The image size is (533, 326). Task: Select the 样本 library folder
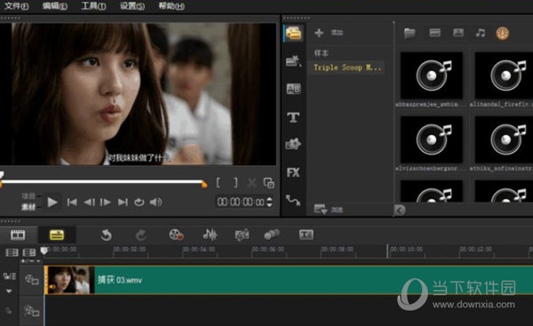point(322,53)
